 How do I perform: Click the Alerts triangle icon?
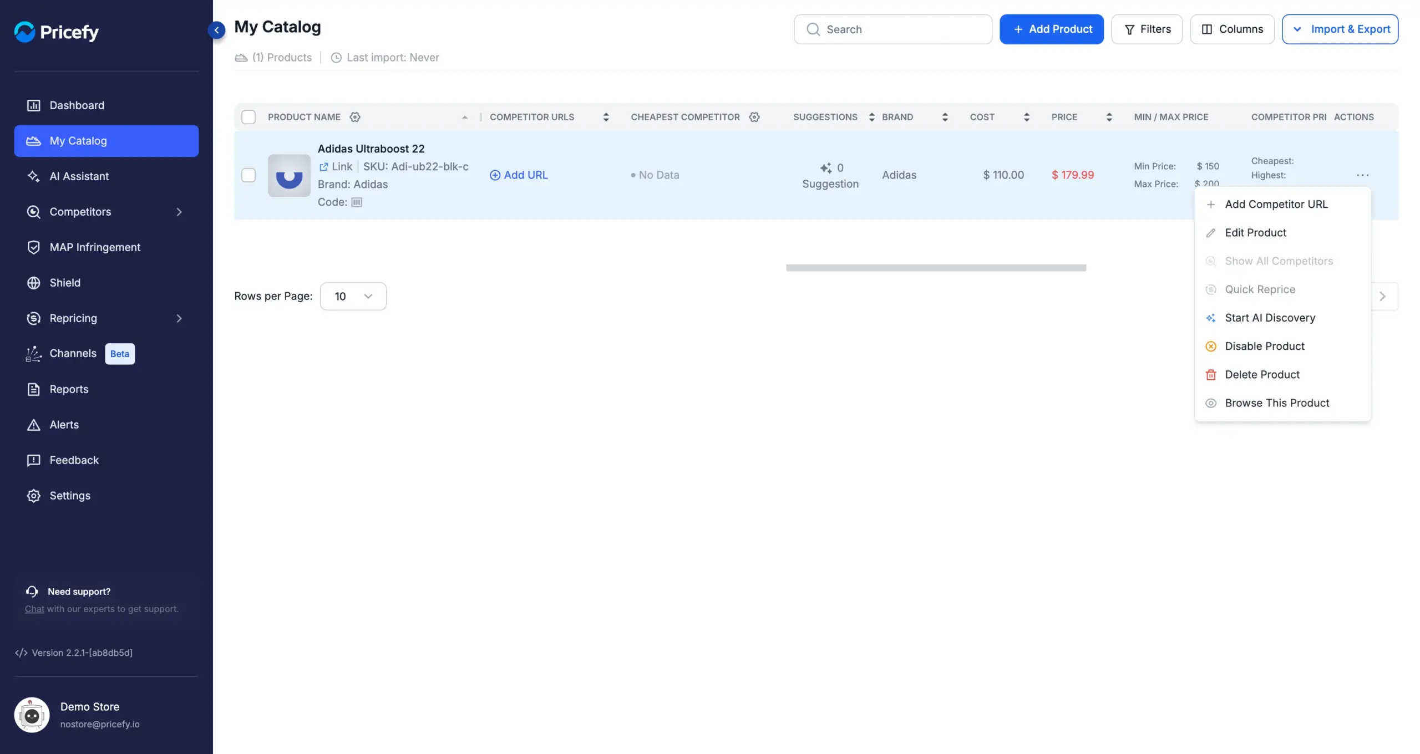click(34, 425)
